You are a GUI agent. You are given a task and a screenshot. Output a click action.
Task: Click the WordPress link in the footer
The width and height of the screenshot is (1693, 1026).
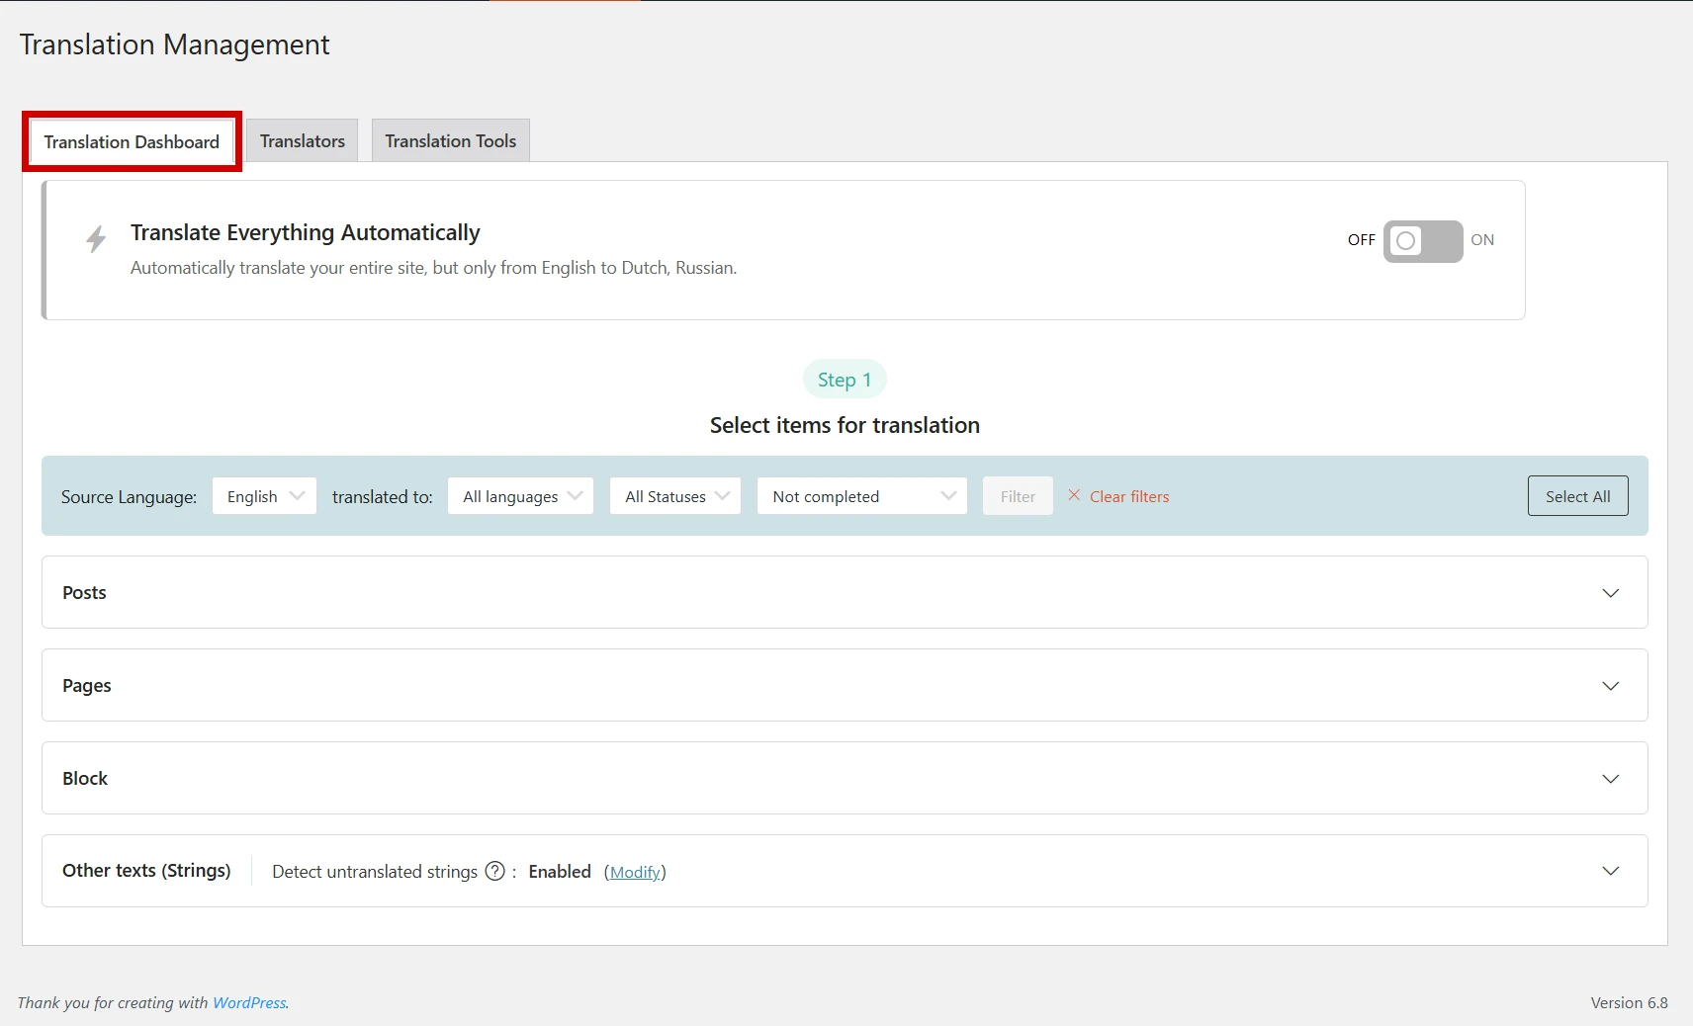[x=248, y=1002]
